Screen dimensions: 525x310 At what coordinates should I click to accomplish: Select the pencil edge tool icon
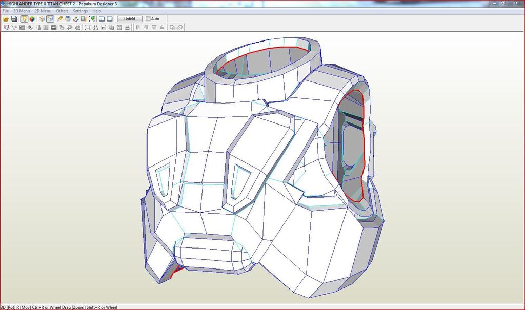(x=60, y=19)
